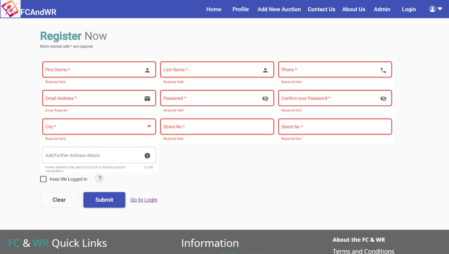Expand the account menu arrow in navbar

[440, 9]
